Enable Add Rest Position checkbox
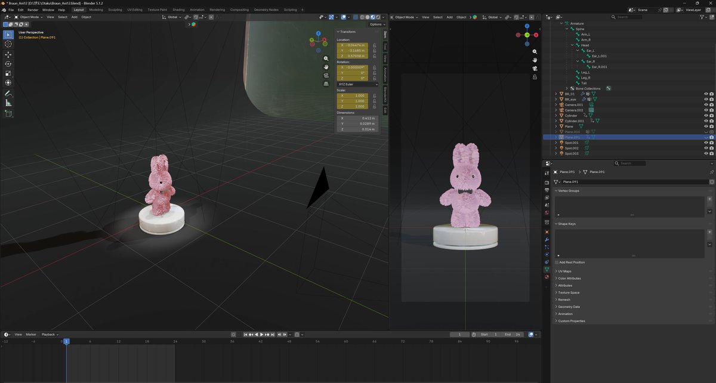Image resolution: width=716 pixels, height=383 pixels. (x=557, y=262)
